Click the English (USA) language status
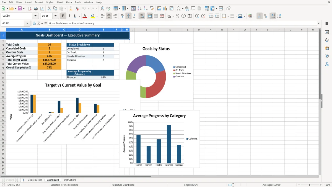Image resolution: width=332 pixels, height=187 pixels. (x=191, y=185)
